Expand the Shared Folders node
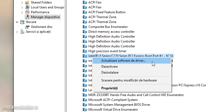 point(22,2)
